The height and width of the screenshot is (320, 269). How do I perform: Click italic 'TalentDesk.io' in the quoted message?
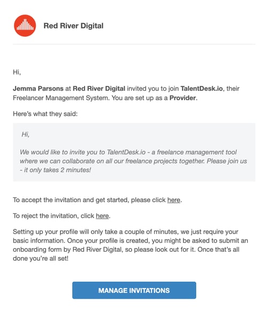coord(126,152)
